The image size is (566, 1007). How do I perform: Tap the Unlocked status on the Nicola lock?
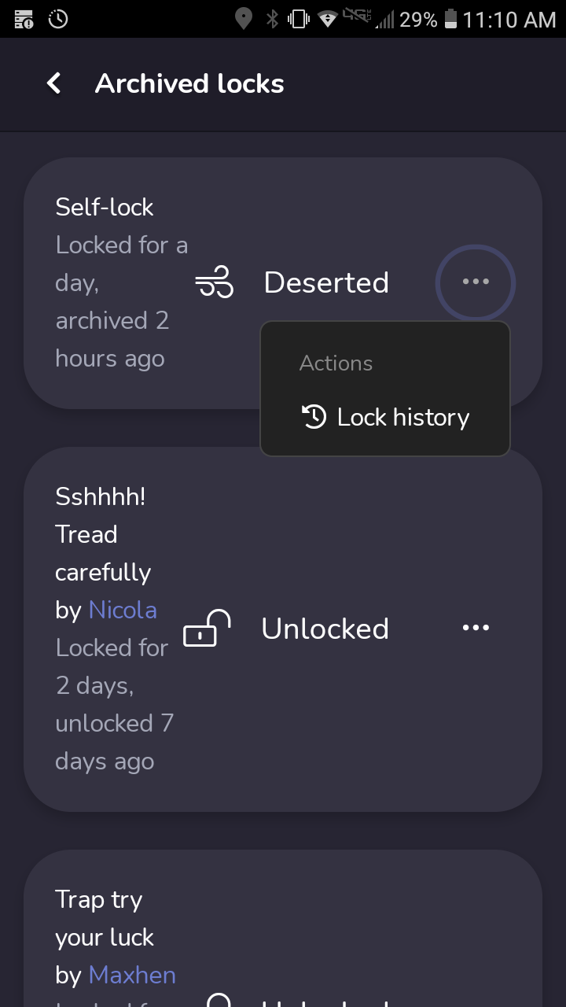point(325,629)
